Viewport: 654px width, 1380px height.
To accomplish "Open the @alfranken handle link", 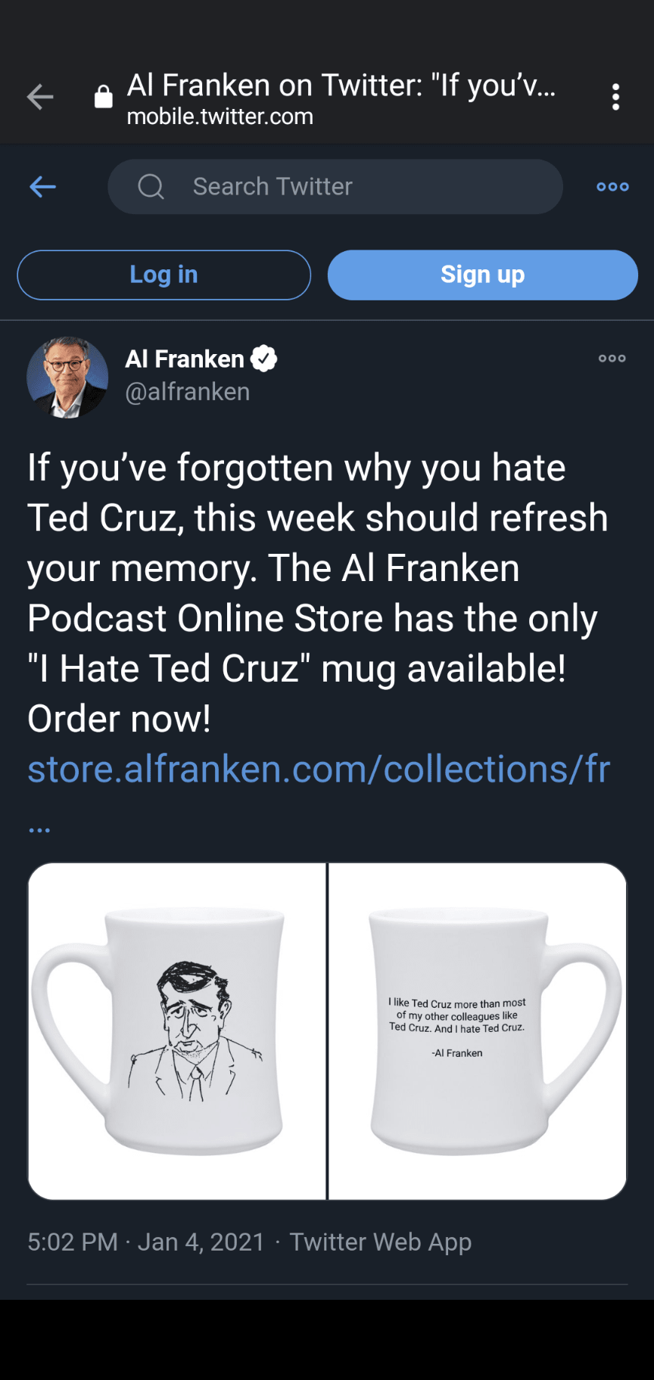I will 187,392.
